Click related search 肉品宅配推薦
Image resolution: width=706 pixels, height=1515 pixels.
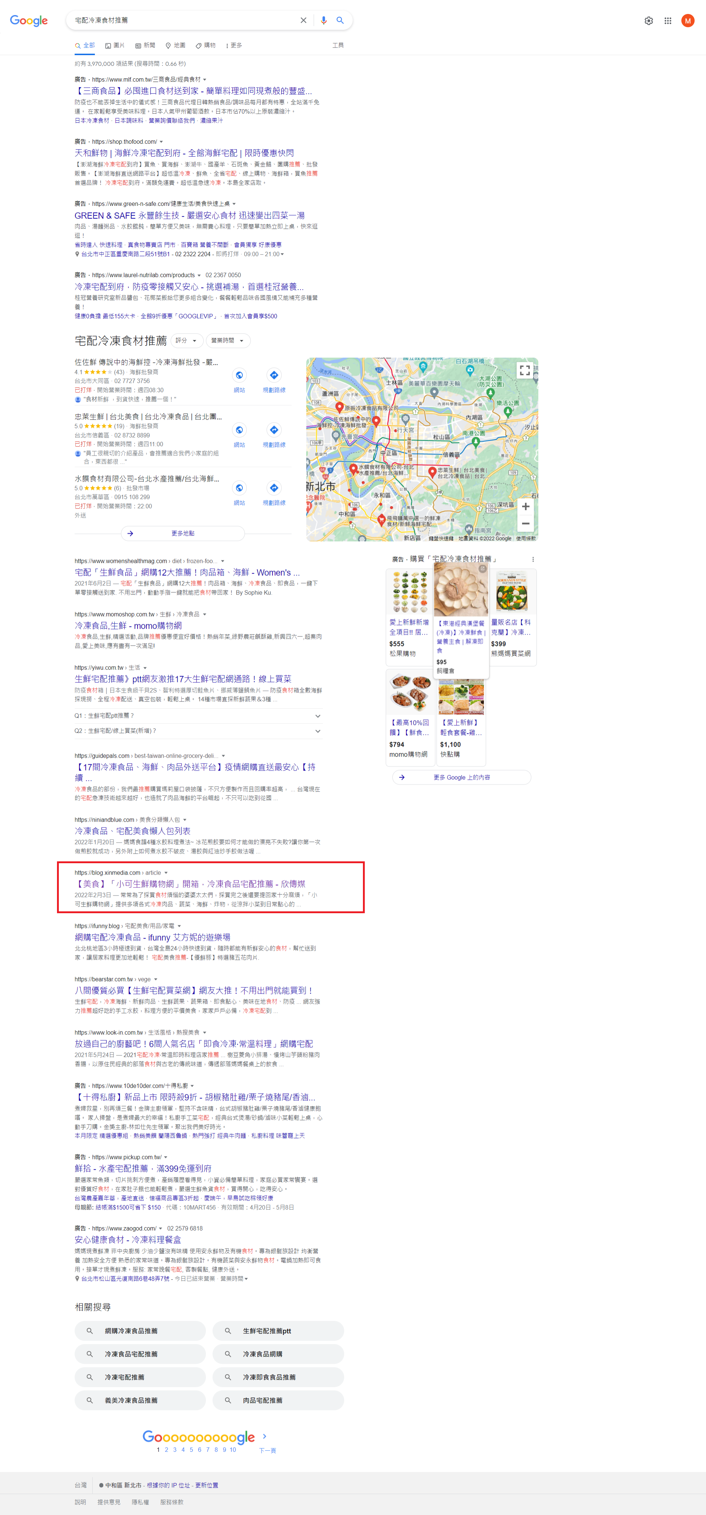[x=278, y=1400]
